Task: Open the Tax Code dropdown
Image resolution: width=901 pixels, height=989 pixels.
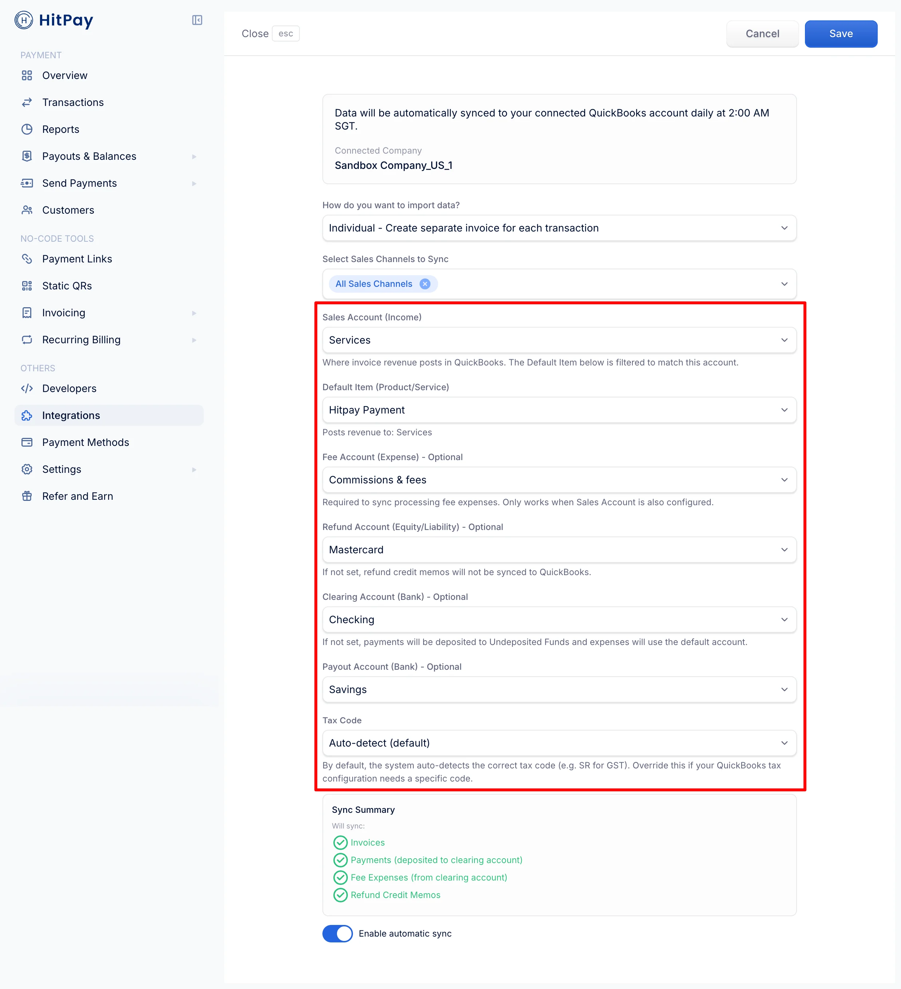Action: (x=559, y=743)
